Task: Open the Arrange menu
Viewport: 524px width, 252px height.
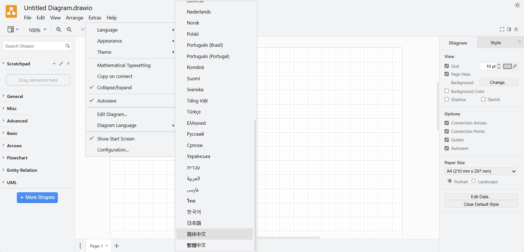Action: pos(75,18)
